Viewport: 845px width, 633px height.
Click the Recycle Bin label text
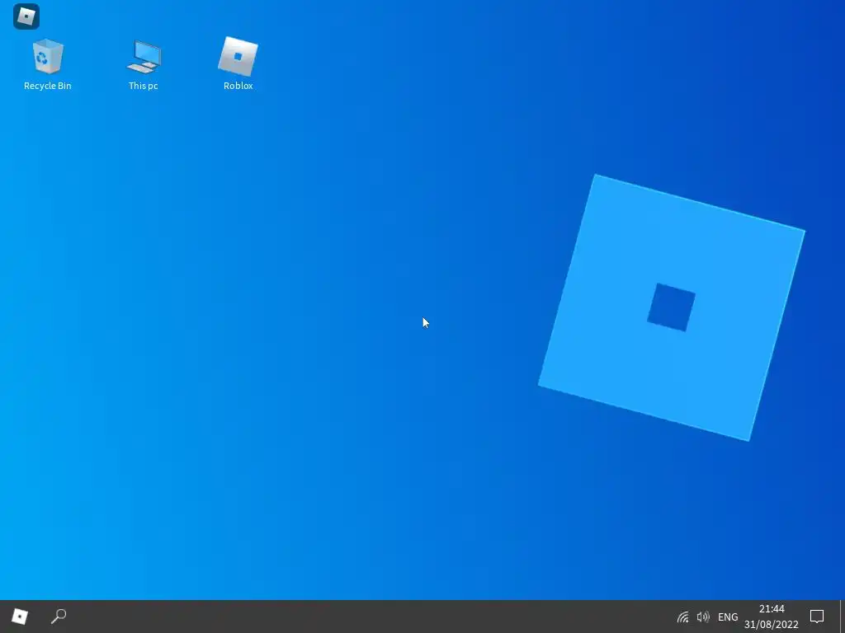pos(47,86)
